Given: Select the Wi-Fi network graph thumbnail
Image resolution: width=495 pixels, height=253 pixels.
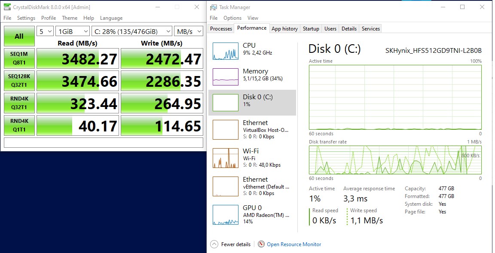Looking at the screenshot, I should pos(225,158).
